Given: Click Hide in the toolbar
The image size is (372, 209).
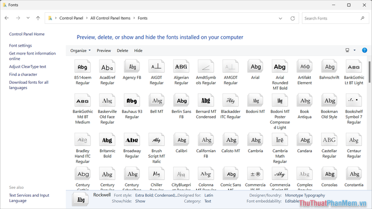Looking at the screenshot, I should (138, 50).
